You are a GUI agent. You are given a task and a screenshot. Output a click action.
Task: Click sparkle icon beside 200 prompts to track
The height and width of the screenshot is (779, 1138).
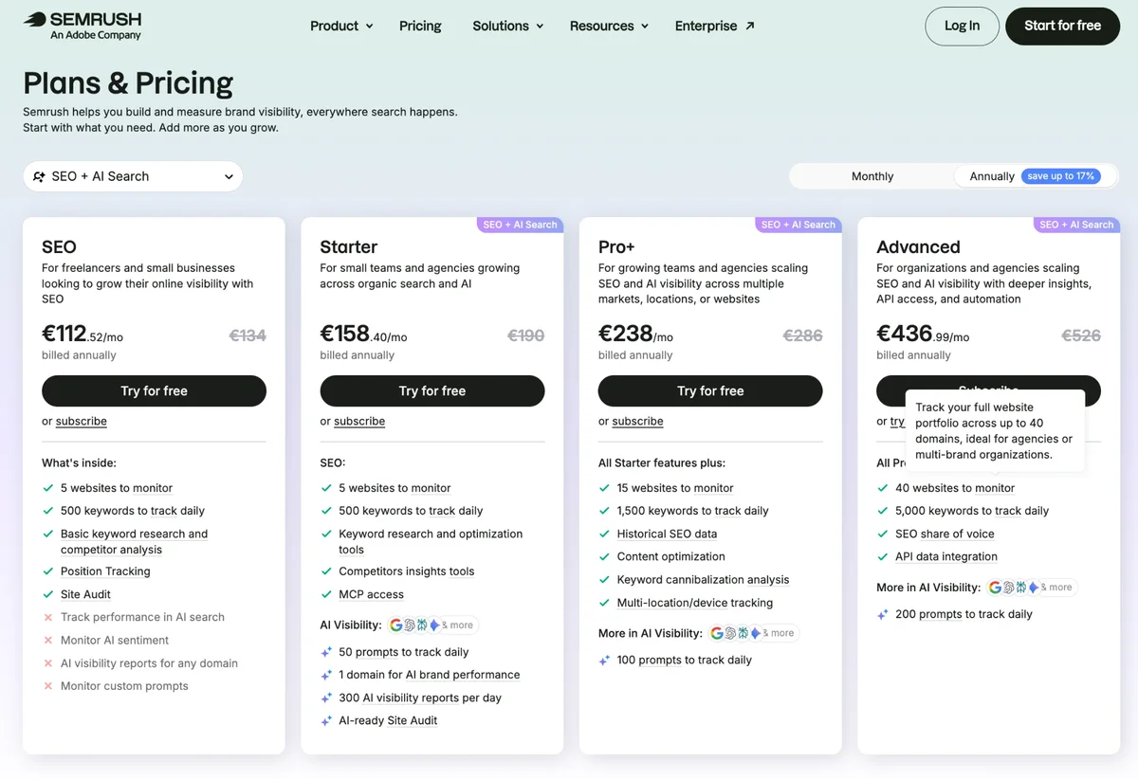pos(882,614)
